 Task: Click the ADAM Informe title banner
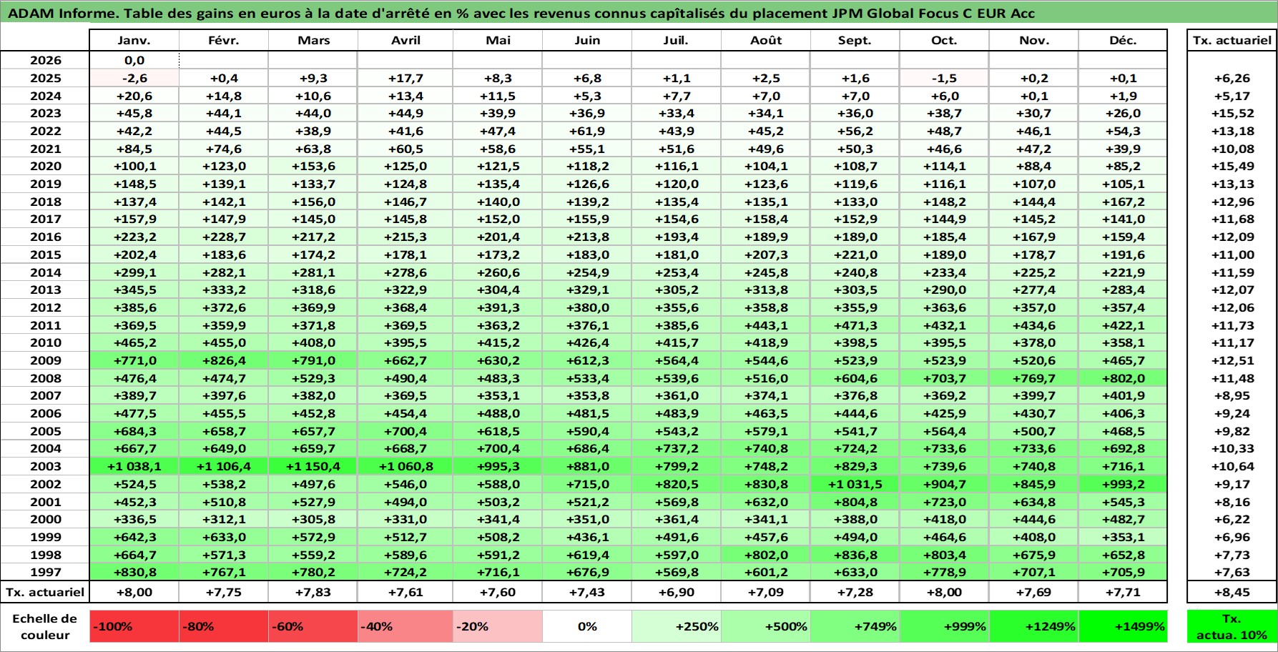pyautogui.click(x=639, y=13)
